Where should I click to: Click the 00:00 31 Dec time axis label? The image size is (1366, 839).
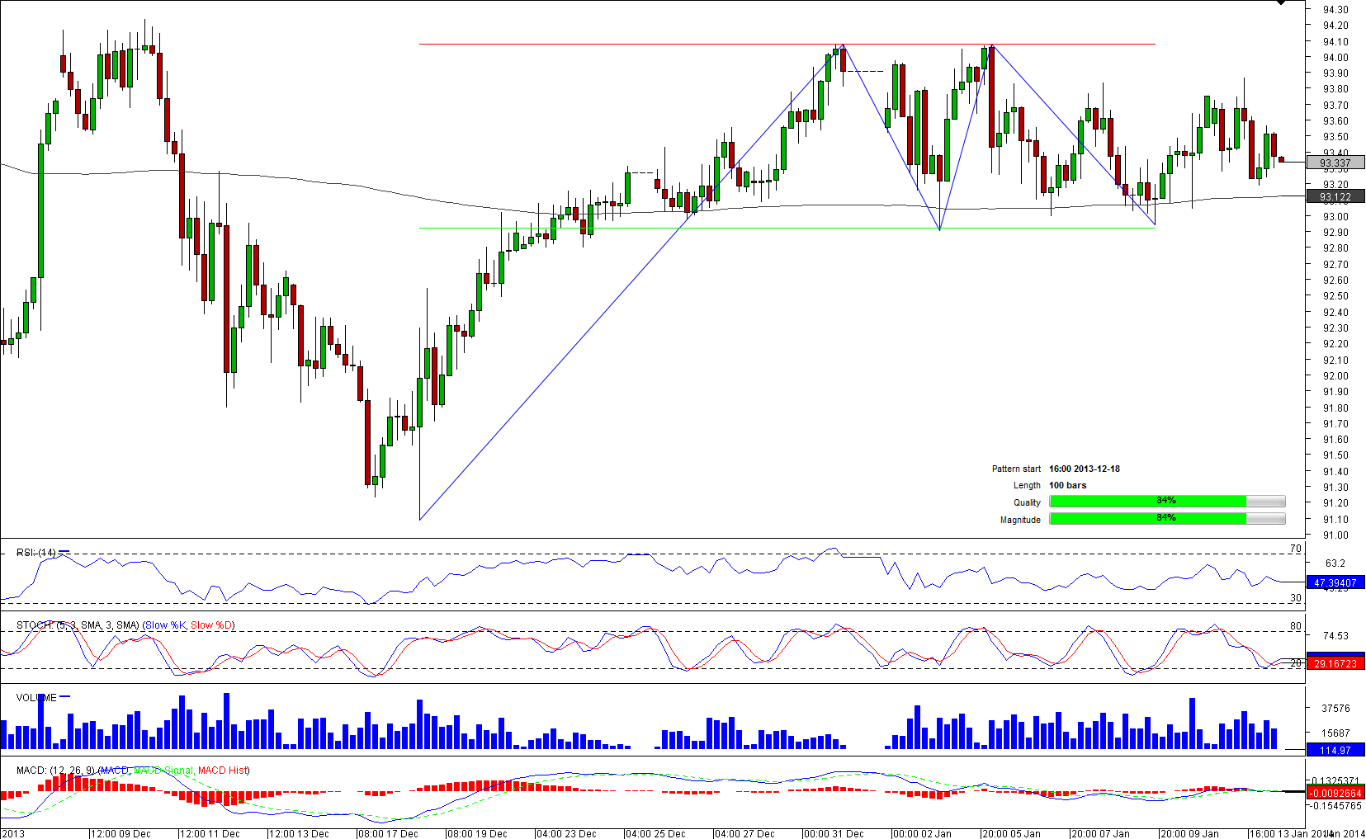point(834,833)
